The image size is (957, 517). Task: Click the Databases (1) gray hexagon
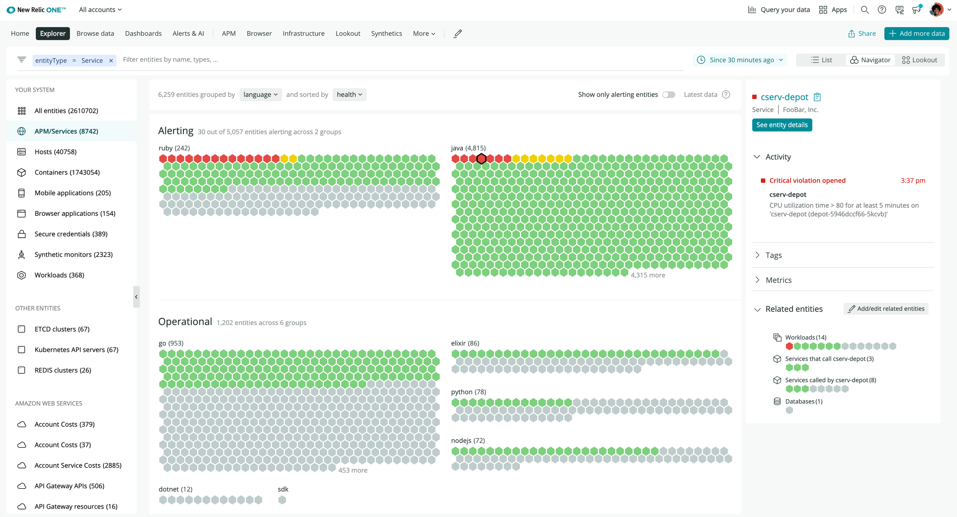point(789,410)
